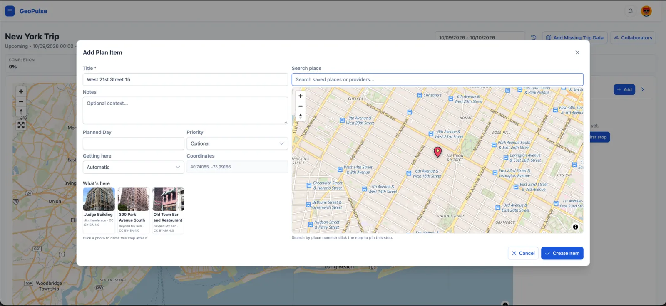Click the Planned Day field
This screenshot has height=306, width=666.
133,143
